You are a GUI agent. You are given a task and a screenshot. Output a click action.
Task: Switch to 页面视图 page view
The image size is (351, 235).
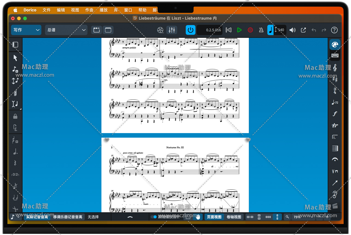pyautogui.click(x=214, y=217)
